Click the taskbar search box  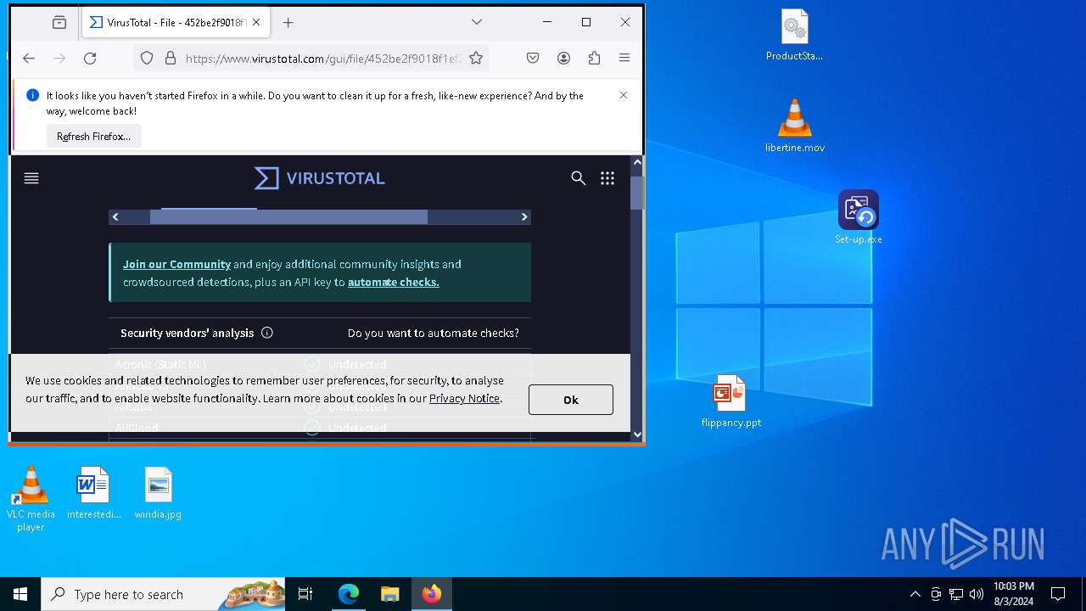[x=164, y=594]
